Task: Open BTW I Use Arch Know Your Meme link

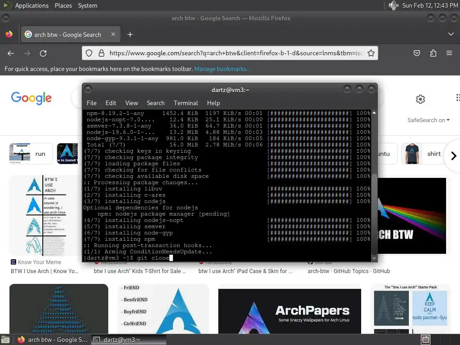Action: pos(44,271)
